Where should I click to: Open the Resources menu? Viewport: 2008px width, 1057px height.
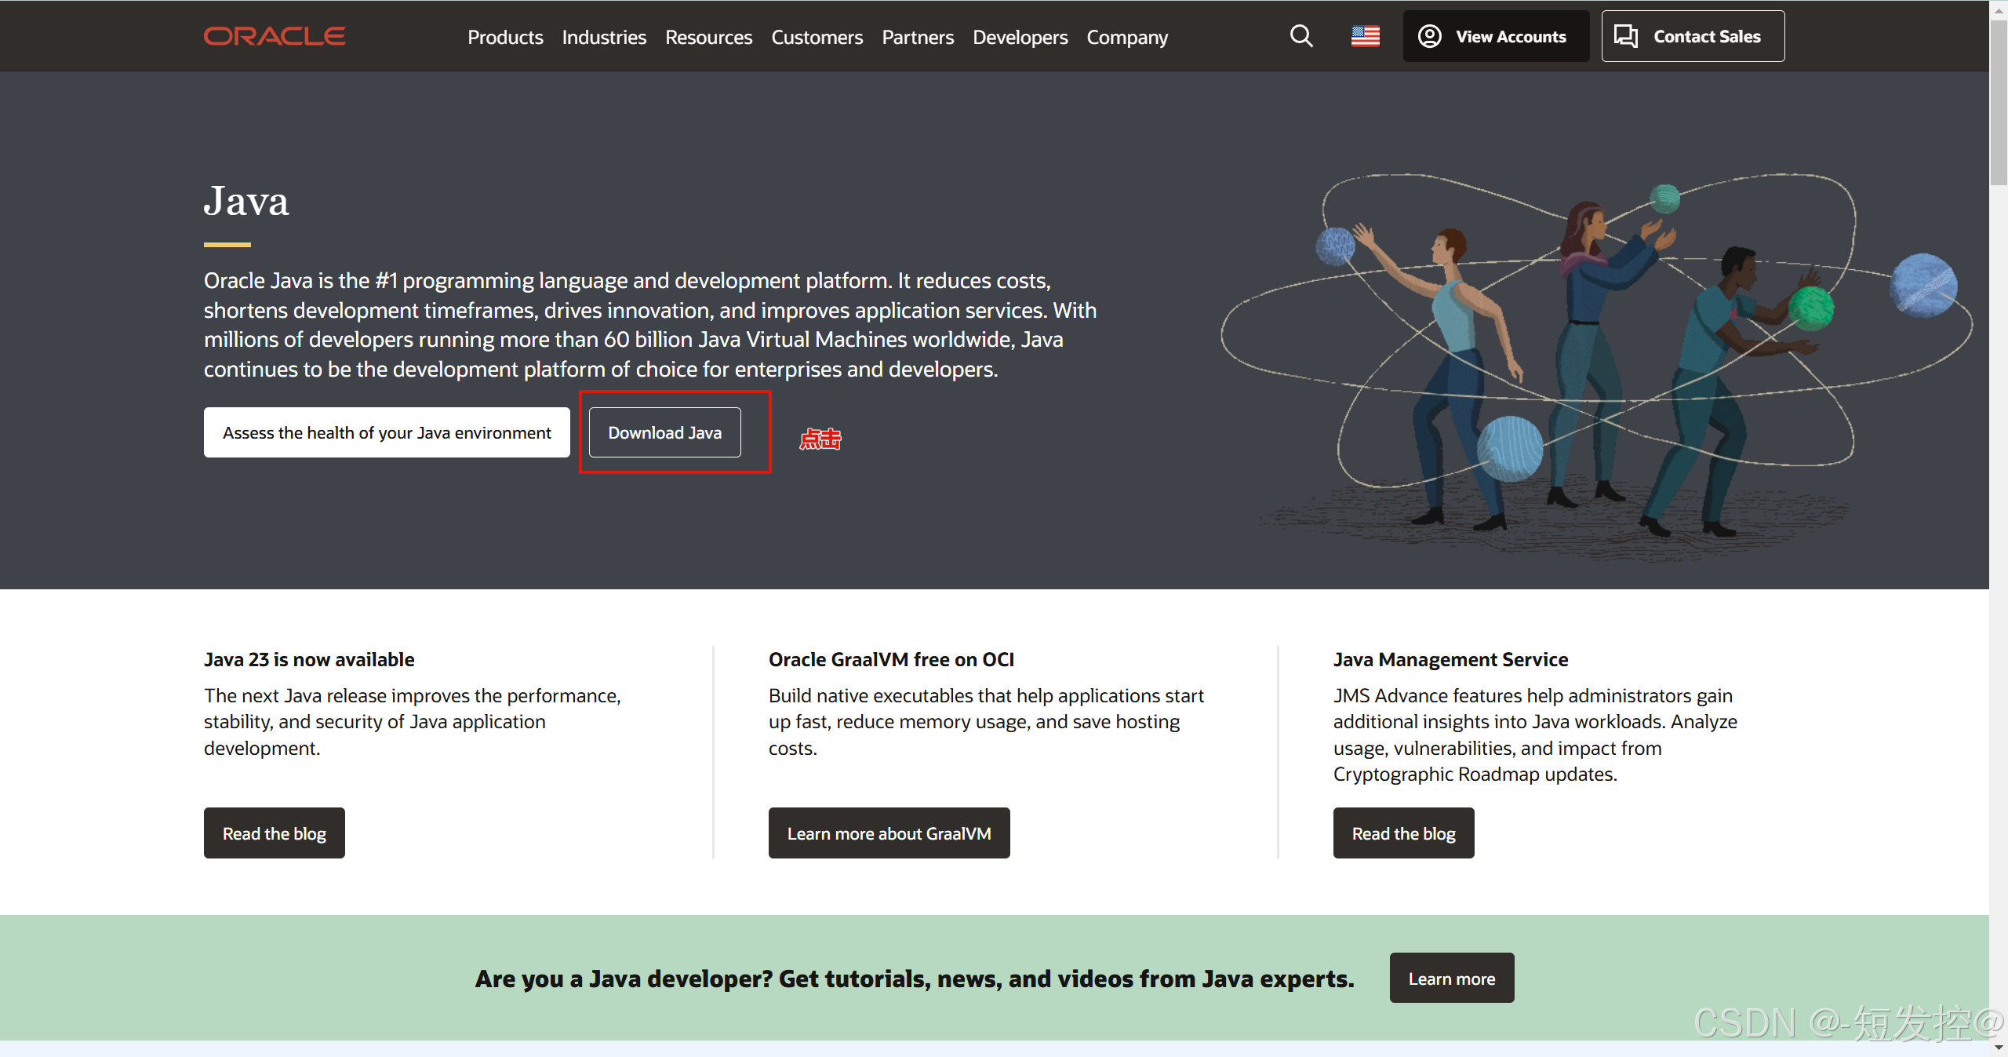[x=708, y=37]
